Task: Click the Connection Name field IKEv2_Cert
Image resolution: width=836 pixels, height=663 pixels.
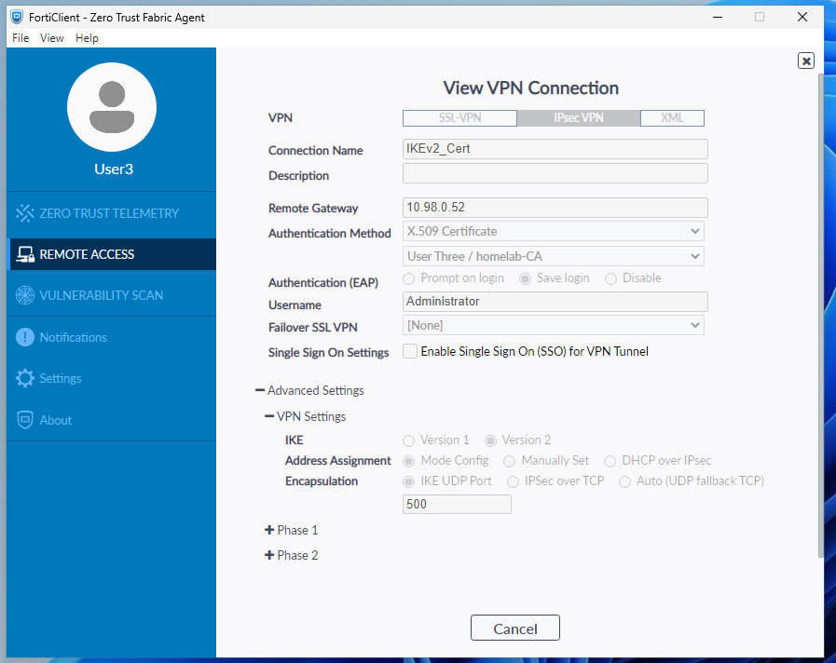Action: click(555, 149)
